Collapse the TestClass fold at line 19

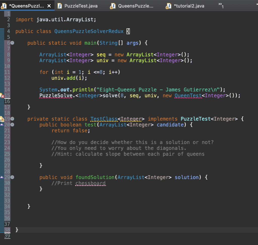(12, 119)
